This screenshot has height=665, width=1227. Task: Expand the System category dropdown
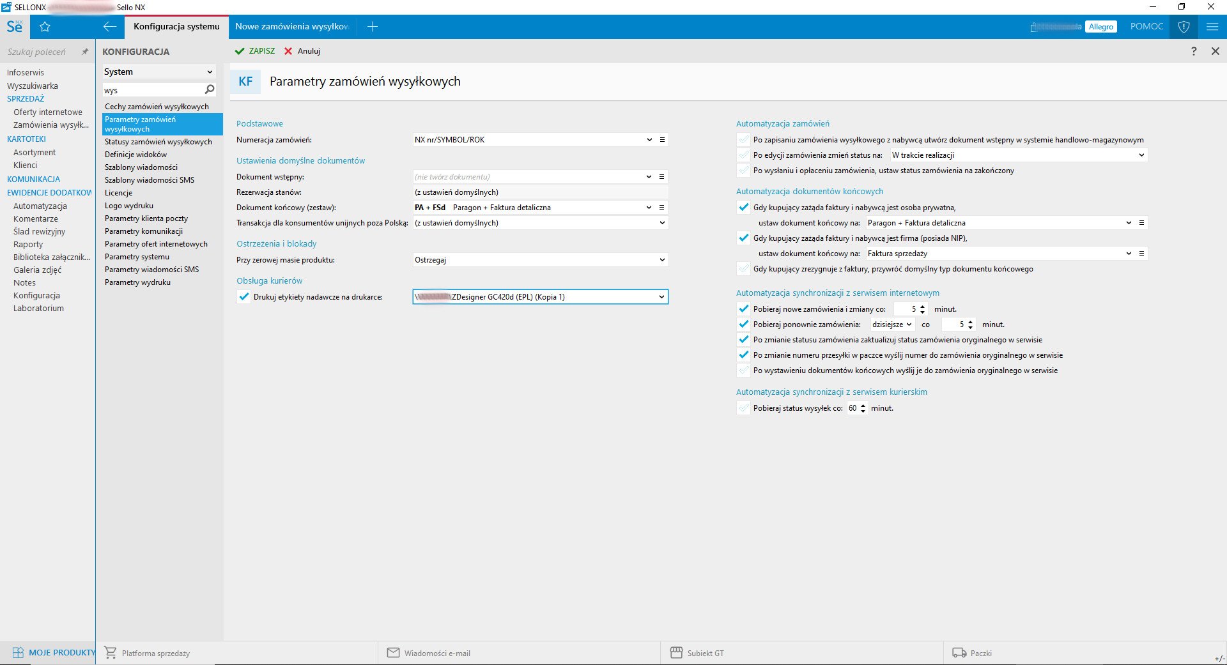click(x=159, y=72)
